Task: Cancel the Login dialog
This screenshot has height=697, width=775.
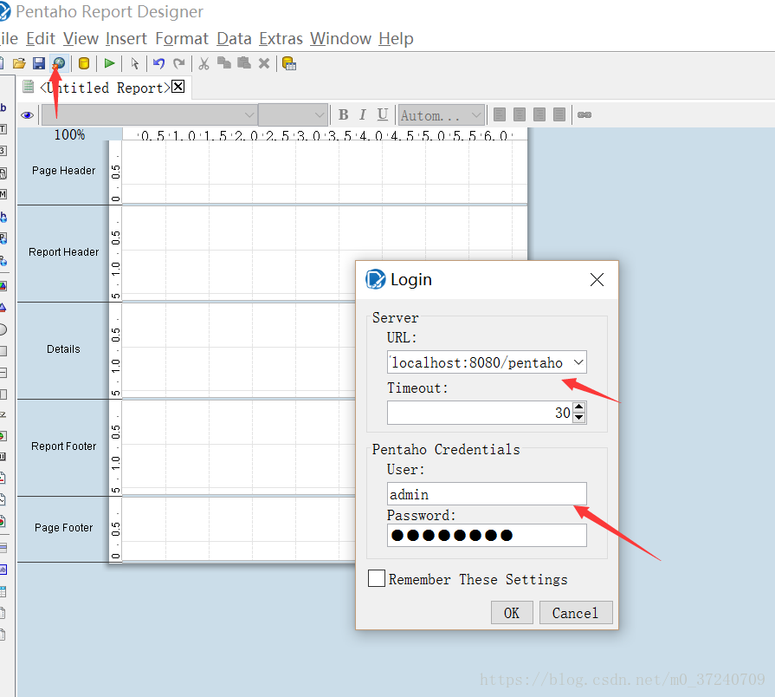Action: (x=576, y=612)
